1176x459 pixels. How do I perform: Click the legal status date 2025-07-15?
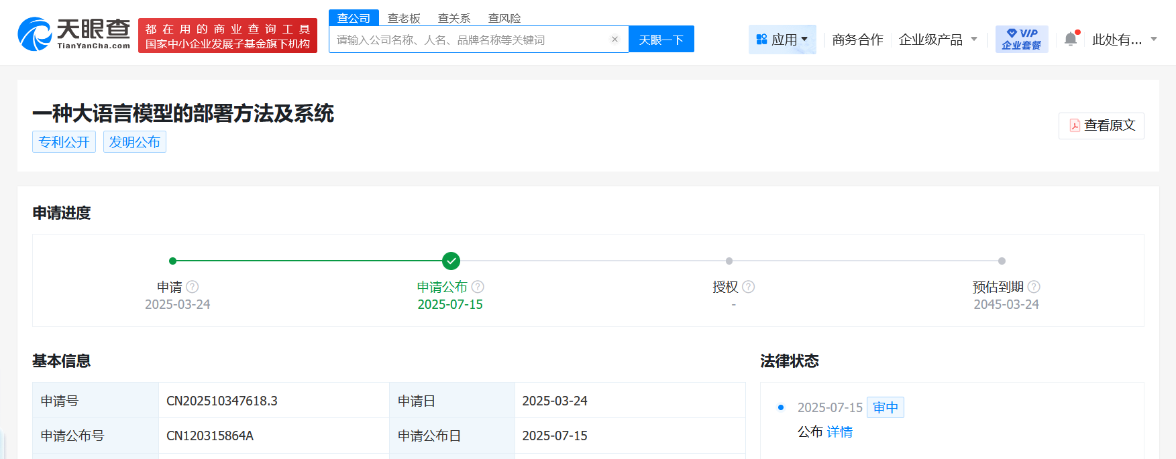click(830, 407)
